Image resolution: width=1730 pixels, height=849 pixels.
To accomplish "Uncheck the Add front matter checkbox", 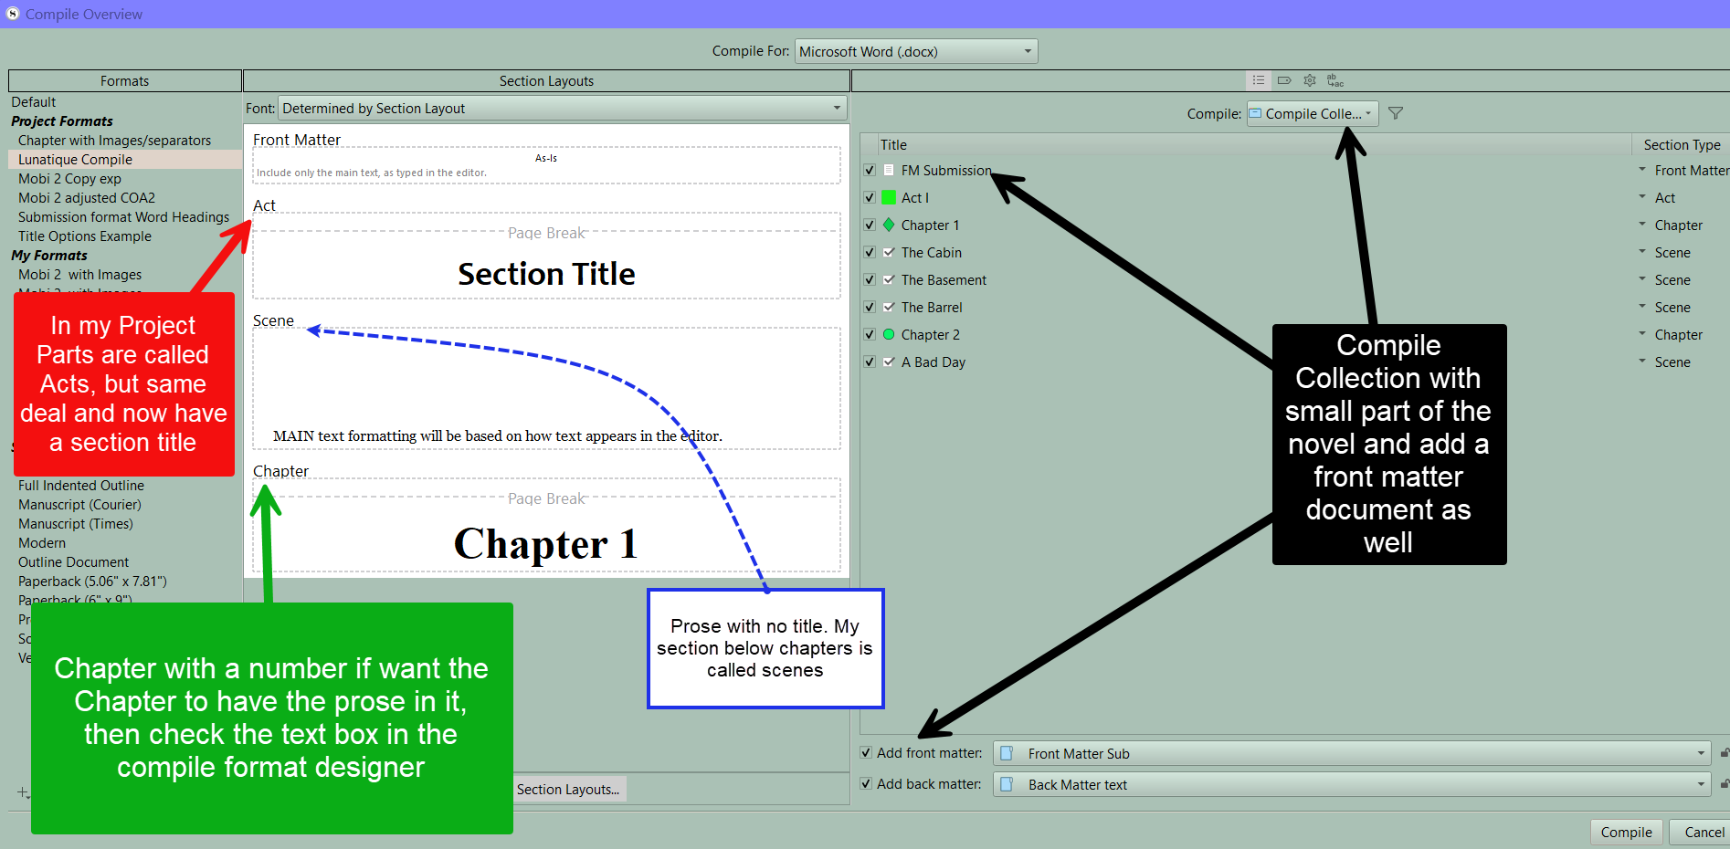I will (866, 753).
